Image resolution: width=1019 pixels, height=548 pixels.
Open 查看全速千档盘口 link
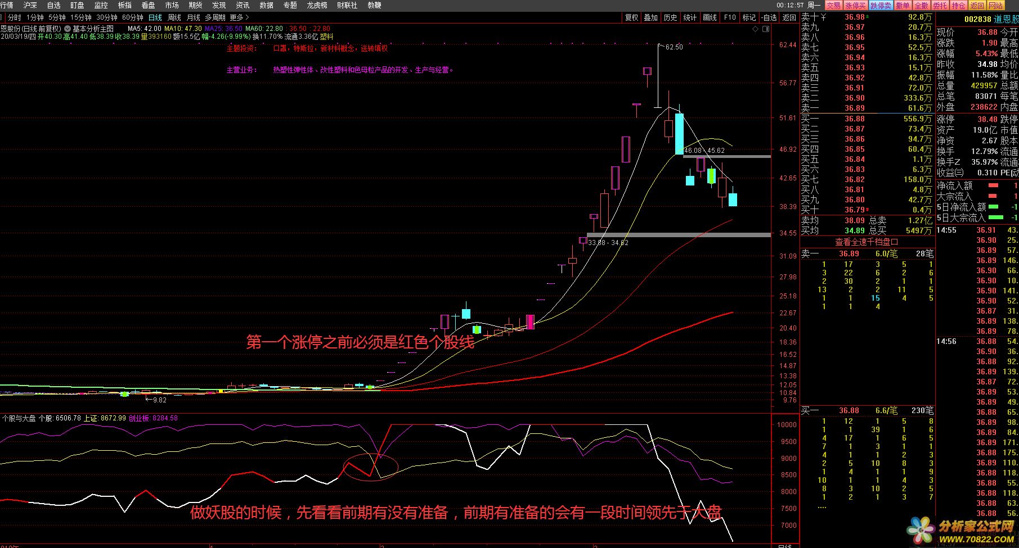click(x=867, y=242)
